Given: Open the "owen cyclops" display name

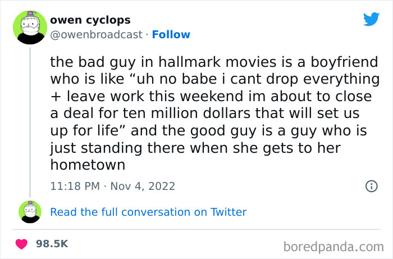Looking at the screenshot, I should pyautogui.click(x=90, y=20).
